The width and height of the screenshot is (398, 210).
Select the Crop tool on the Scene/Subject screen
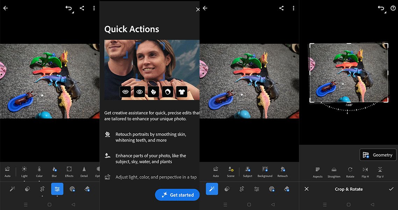[242, 189]
